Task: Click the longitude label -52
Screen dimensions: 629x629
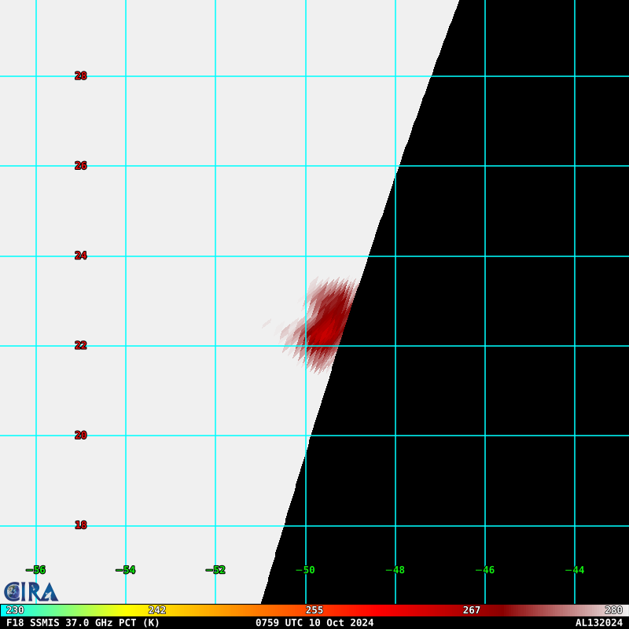Action: coord(215,570)
